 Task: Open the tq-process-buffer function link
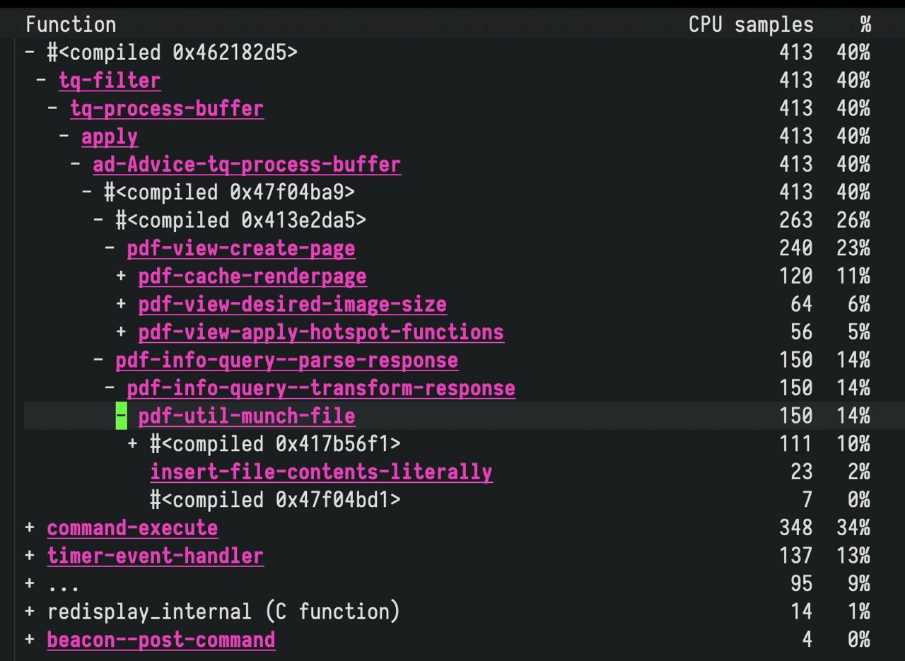tap(167, 109)
